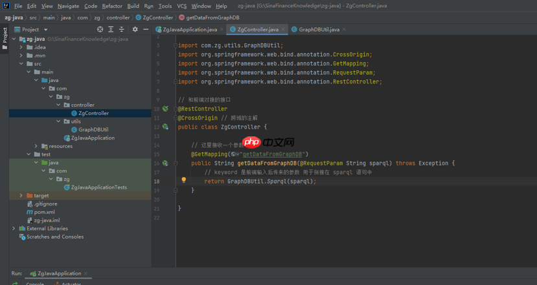The width and height of the screenshot is (537, 285).
Task: Expand the resources folder in tree
Action: (x=36, y=146)
